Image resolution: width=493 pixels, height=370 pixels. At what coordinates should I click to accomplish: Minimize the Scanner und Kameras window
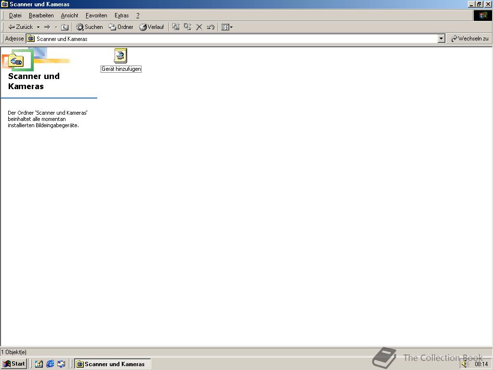(472, 4)
